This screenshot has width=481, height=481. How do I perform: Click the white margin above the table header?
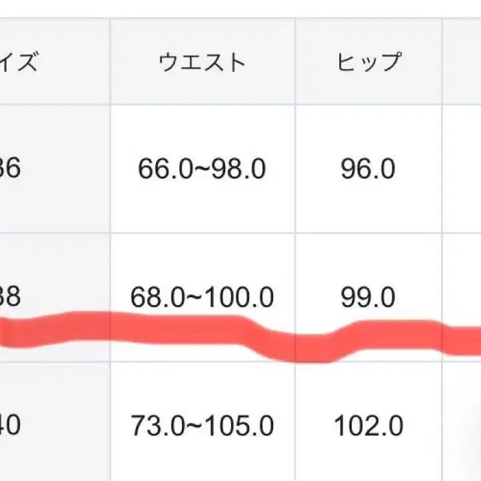click(x=240, y=8)
